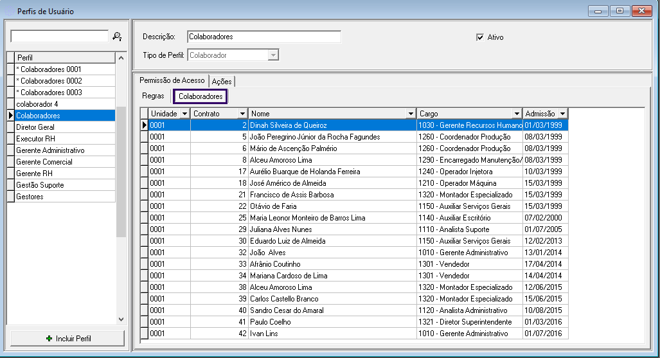
Task: Switch to the Ações tab
Action: point(222,82)
